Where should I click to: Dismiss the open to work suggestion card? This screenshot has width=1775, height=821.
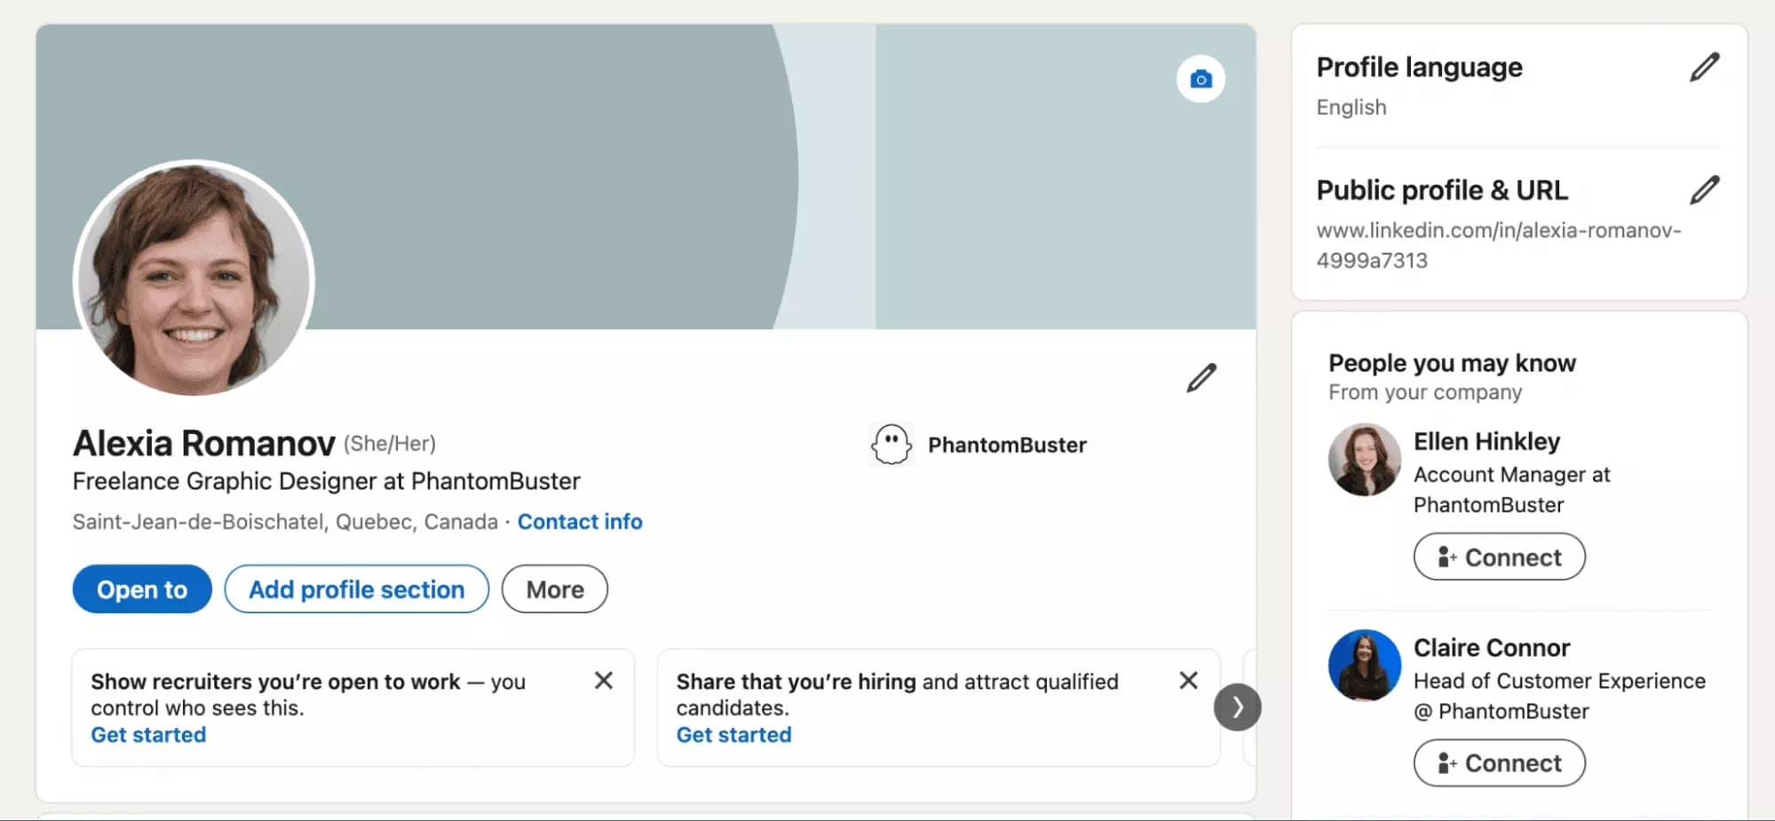pyautogui.click(x=604, y=680)
